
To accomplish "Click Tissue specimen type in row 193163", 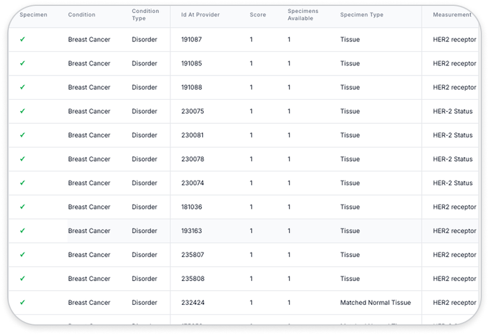I will pos(350,231).
